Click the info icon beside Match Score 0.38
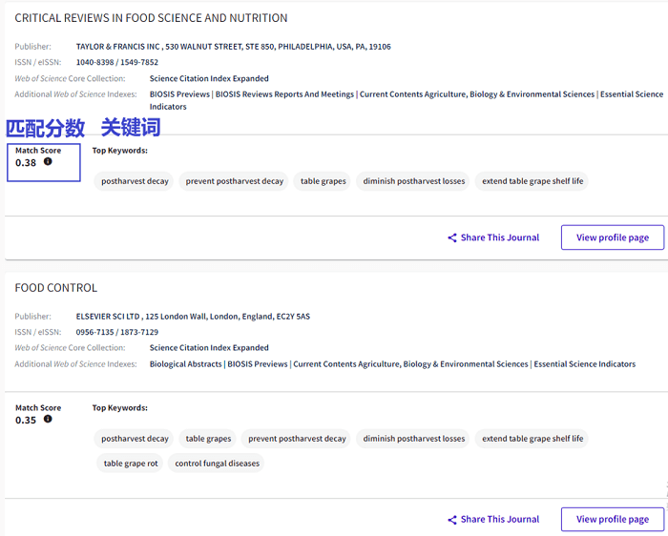 point(48,162)
